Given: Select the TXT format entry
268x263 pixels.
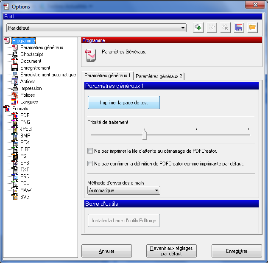Looking at the screenshot, I should click(x=25, y=170).
